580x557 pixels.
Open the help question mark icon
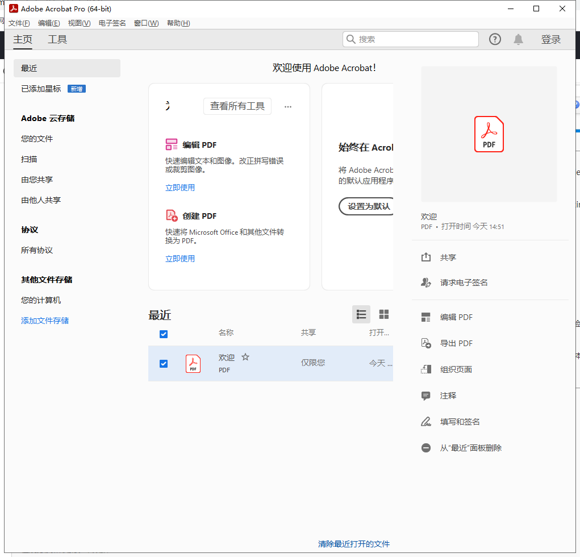click(494, 39)
